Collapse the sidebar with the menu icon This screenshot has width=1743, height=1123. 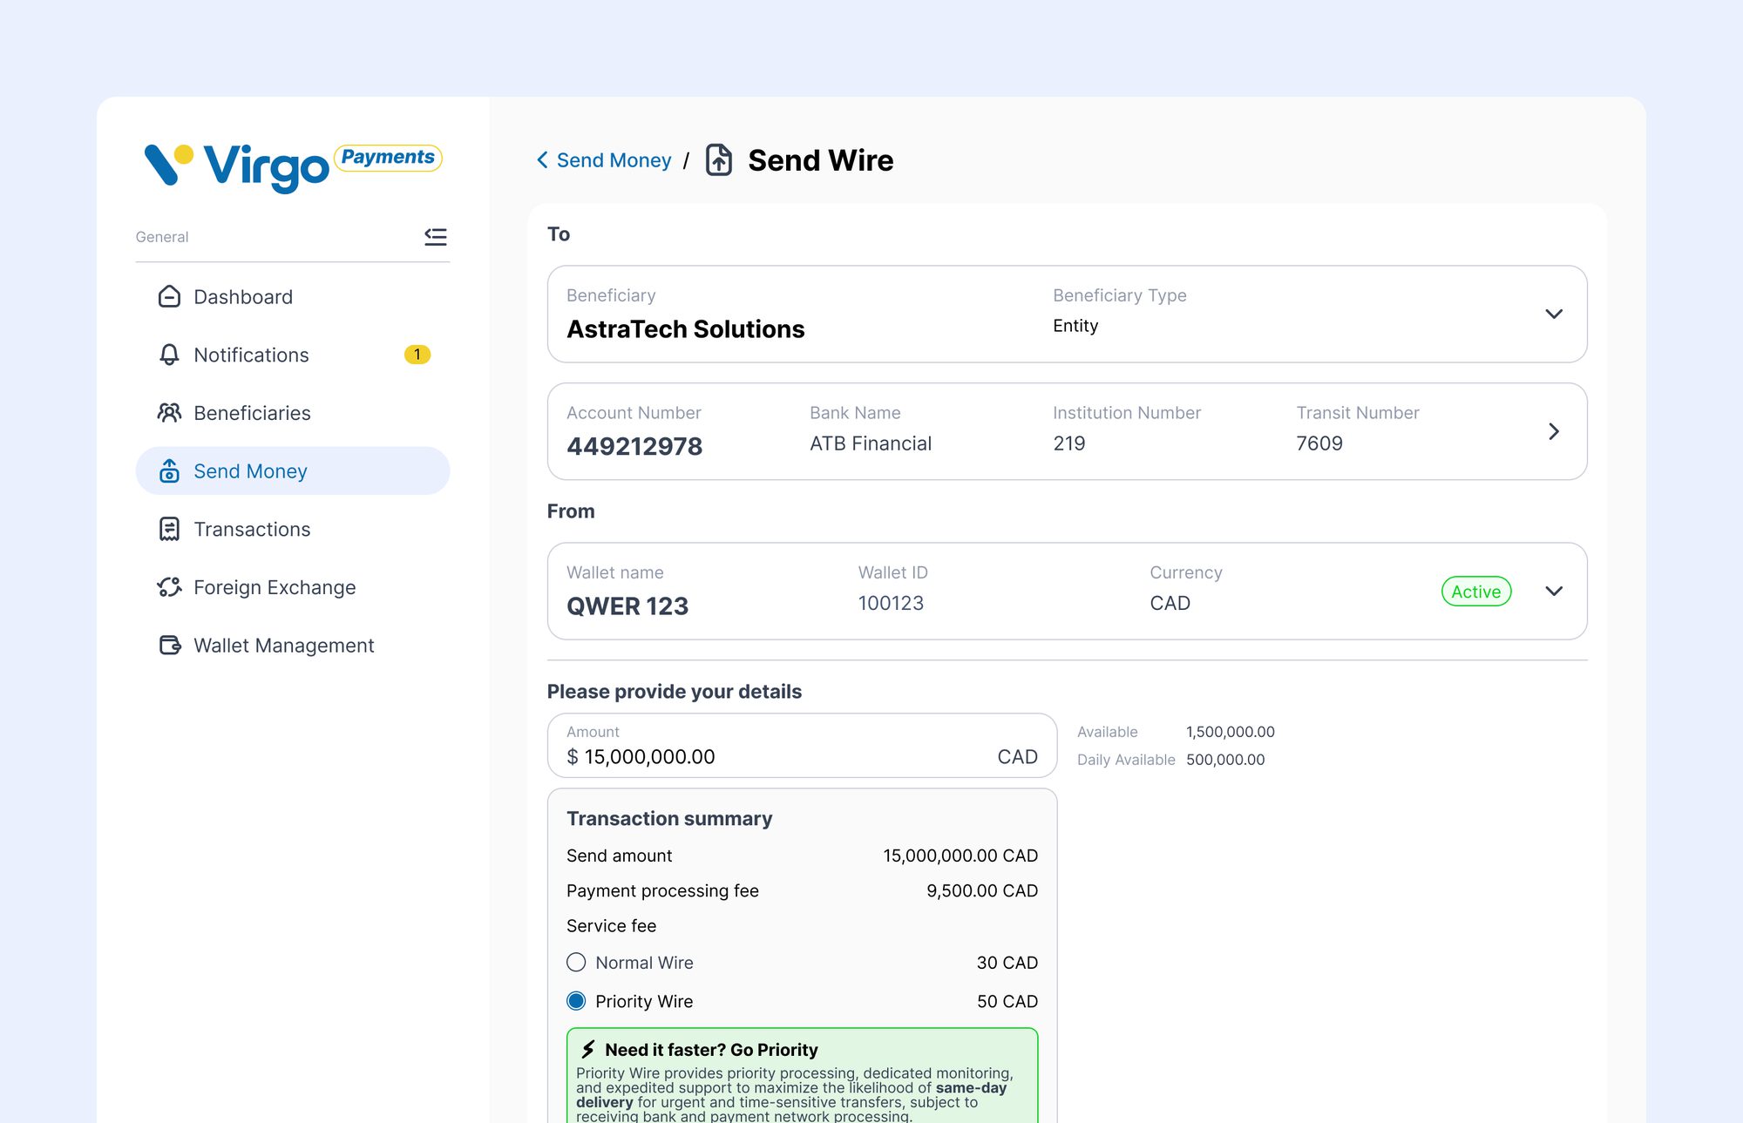click(x=436, y=236)
